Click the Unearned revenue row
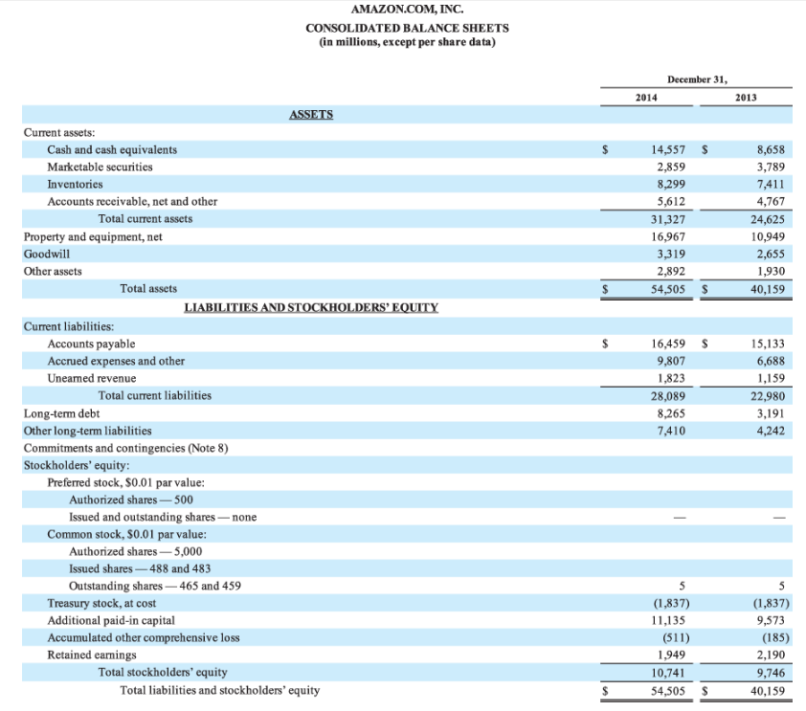806x711 pixels. coord(91,378)
